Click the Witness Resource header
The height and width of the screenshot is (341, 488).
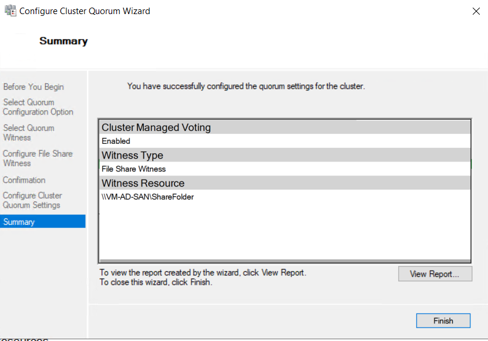[x=285, y=183]
